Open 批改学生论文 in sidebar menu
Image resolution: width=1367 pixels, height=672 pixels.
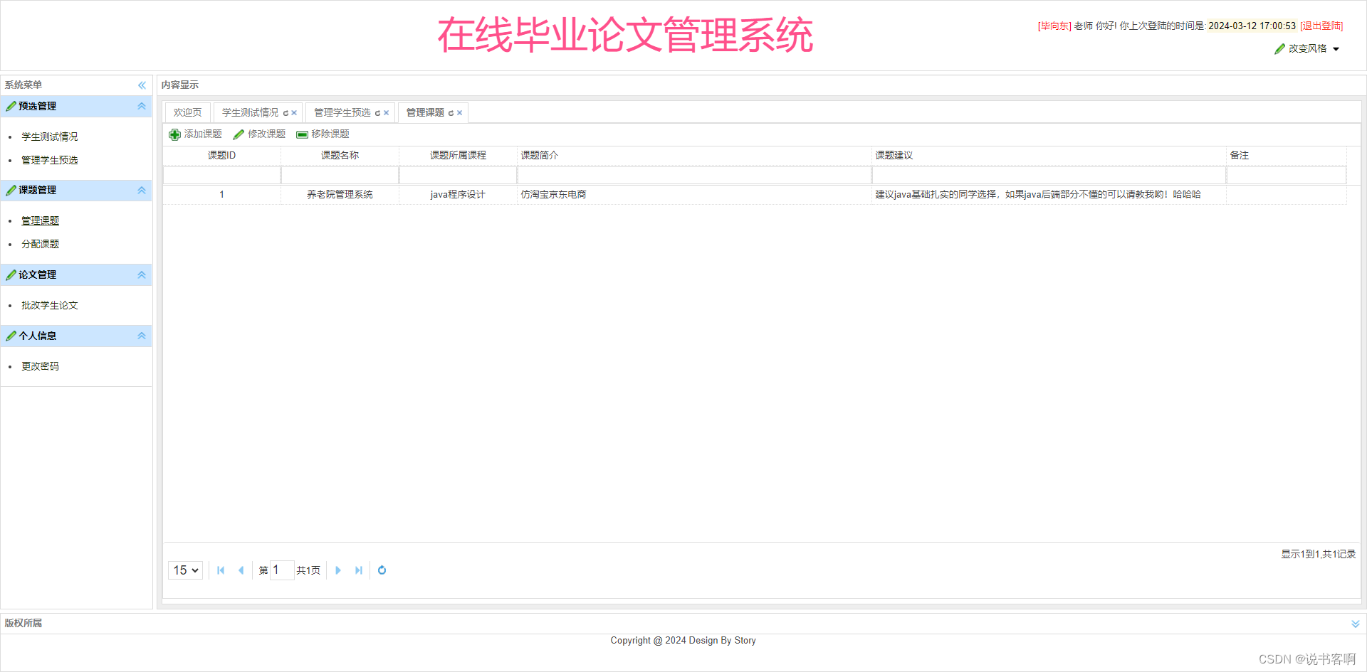pyautogui.click(x=50, y=305)
